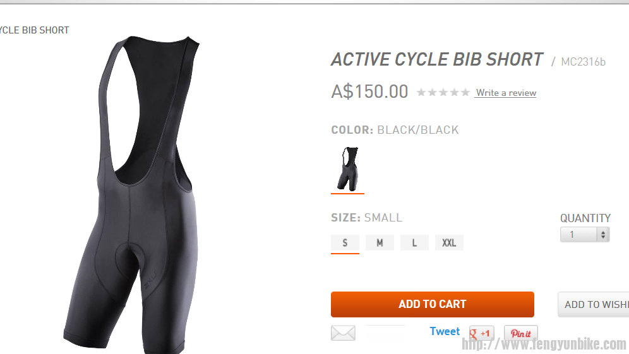Viewport: 629px width, 354px height.
Task: Share via the Tweet button
Action: click(x=445, y=331)
